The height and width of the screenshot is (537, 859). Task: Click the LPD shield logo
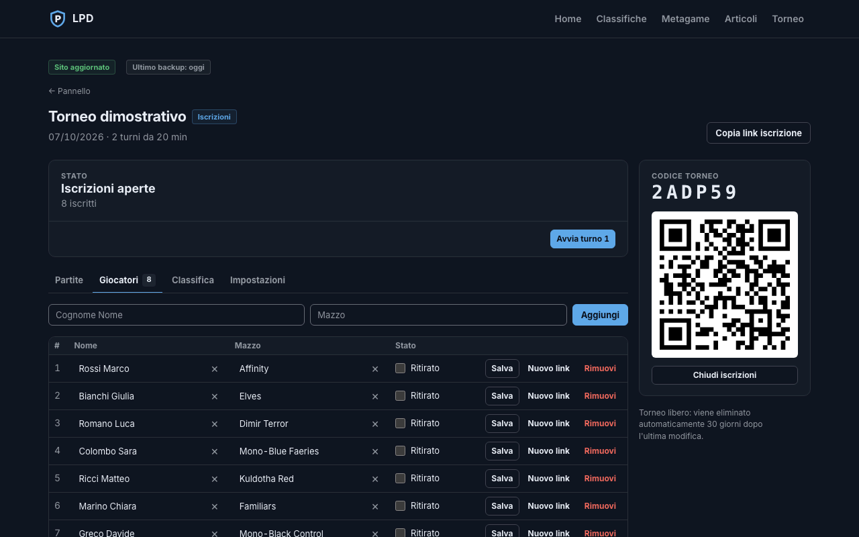pos(58,19)
